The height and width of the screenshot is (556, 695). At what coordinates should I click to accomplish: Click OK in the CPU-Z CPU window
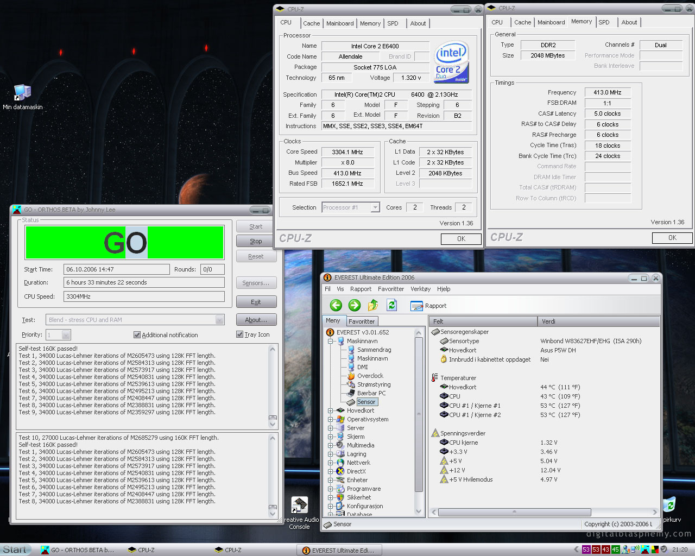click(461, 239)
